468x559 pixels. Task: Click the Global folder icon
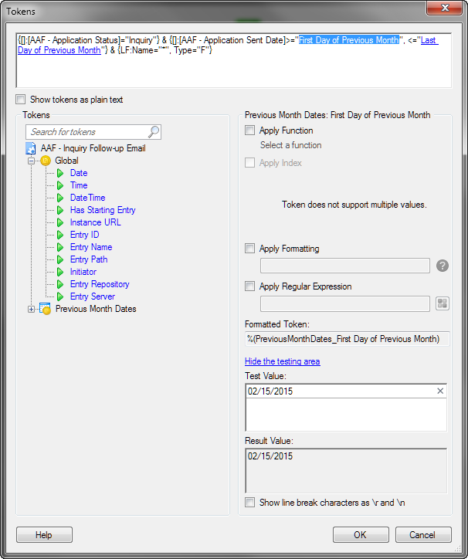pos(46,161)
